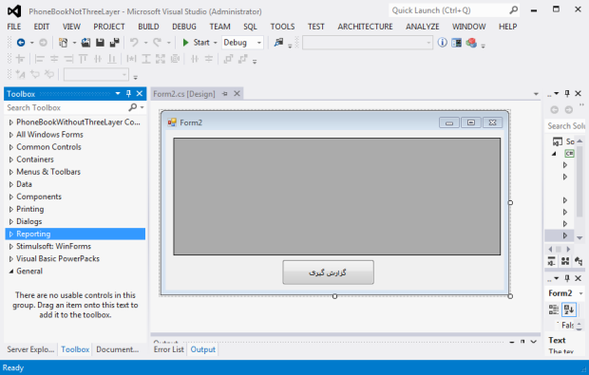
Task: Expand the Reporting toolbox group
Action: click(11, 234)
